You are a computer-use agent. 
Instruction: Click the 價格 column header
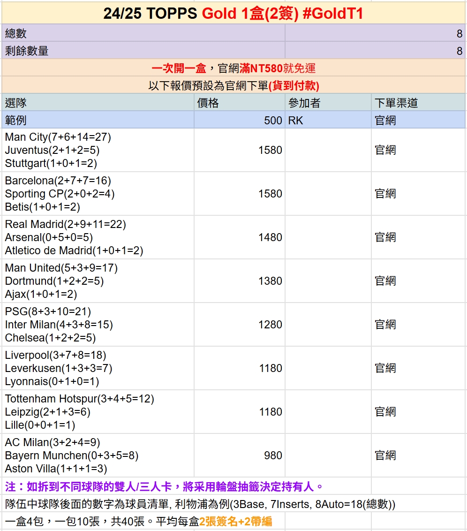[240, 102]
